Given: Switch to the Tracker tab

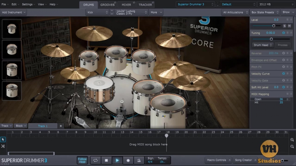Looking at the screenshot, I should point(145,5).
